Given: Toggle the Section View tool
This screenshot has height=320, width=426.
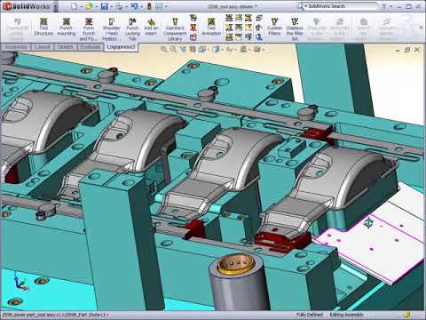Looking at the screenshot, I should point(193,50).
